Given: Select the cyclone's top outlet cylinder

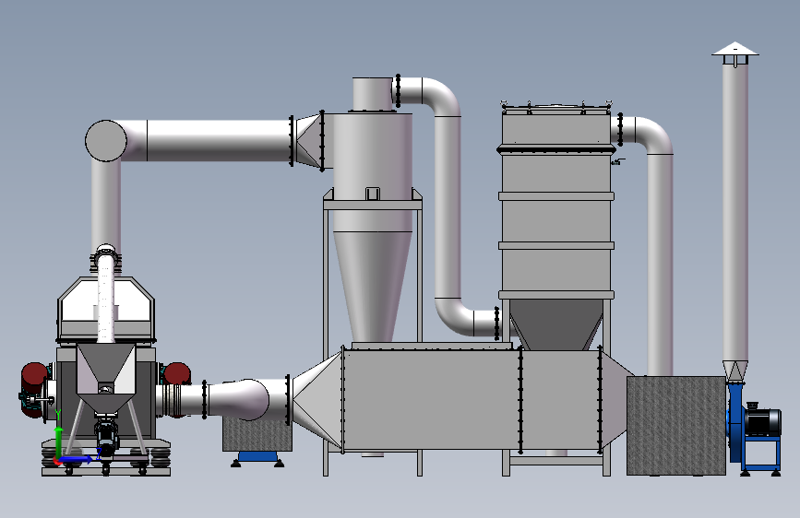Looking at the screenshot, I should [x=373, y=93].
